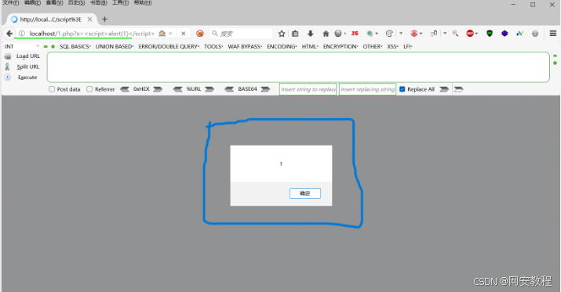Expand the WAF BYPASS menu
561x292 pixels.
click(x=245, y=46)
